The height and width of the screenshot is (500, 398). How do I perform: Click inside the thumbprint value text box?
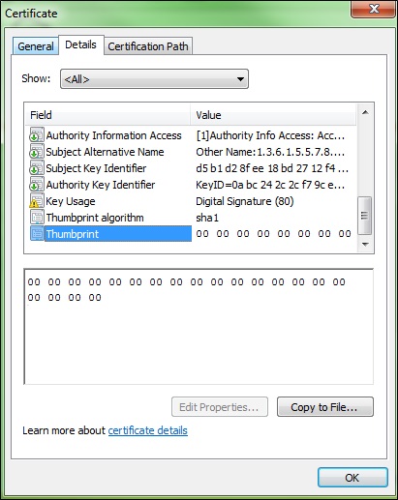click(x=199, y=326)
